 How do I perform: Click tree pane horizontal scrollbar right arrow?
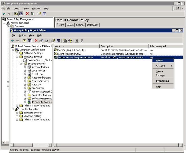(50, 145)
